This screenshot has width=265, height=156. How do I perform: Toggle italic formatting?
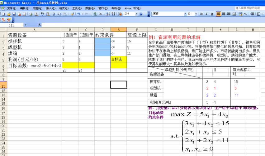[x=206, y=14]
